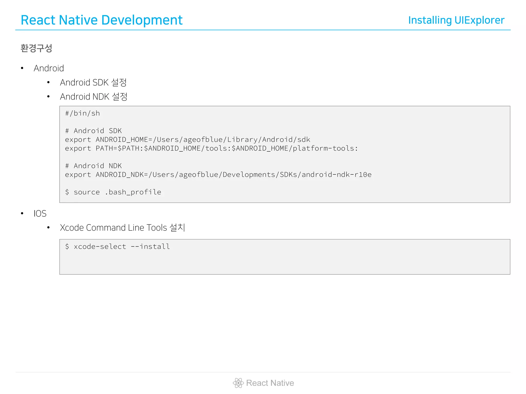Select the Xcode Command Line Tools 설치 bullet
526x394 pixels.
click(x=123, y=228)
